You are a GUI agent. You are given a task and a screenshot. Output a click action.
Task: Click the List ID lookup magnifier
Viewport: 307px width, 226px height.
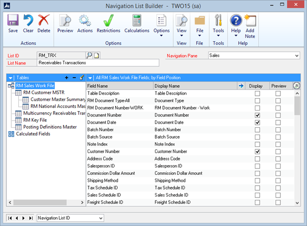coord(89,56)
